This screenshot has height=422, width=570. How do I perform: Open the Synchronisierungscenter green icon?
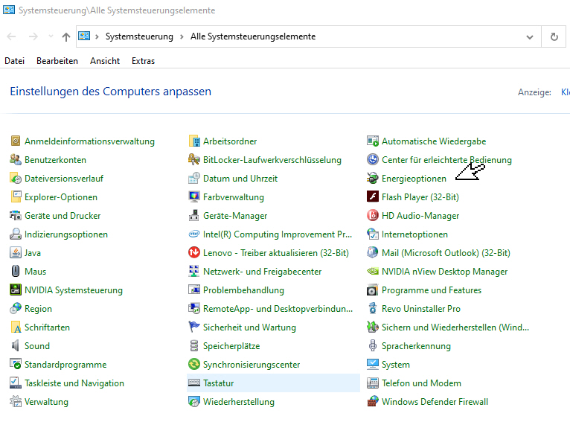point(194,364)
